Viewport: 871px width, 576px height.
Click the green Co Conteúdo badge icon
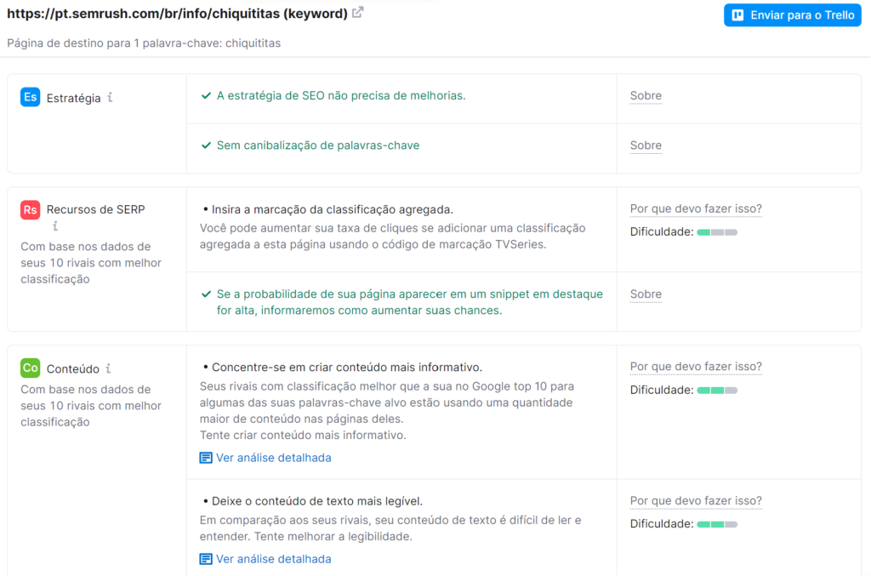pyautogui.click(x=31, y=368)
